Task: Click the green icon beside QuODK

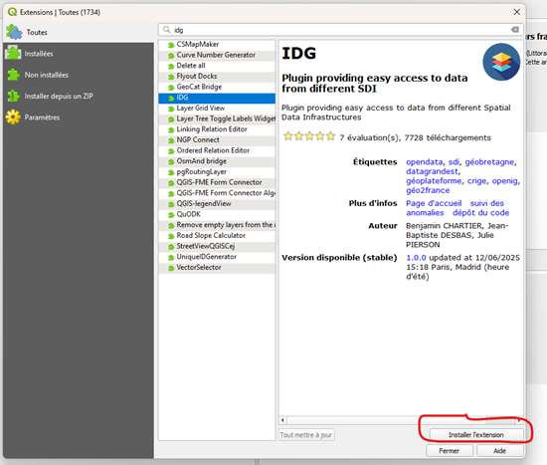Action: click(171, 215)
